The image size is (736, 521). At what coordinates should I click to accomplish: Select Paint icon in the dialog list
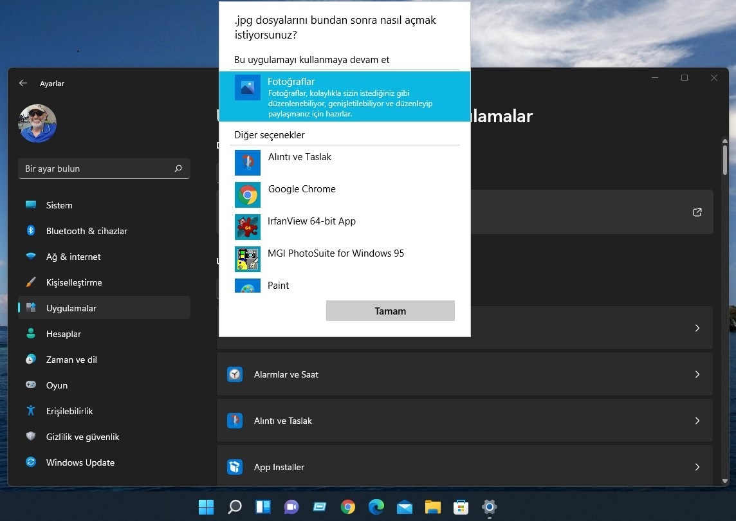[x=247, y=286]
